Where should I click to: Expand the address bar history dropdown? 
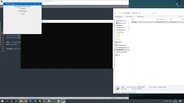point(153,13)
